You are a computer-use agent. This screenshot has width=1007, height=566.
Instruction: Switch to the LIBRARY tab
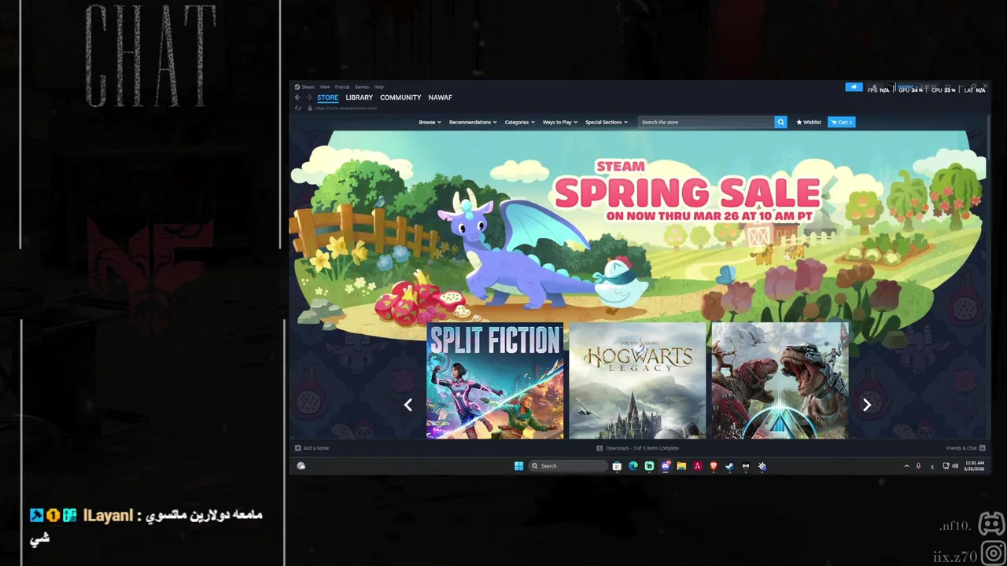coord(360,97)
